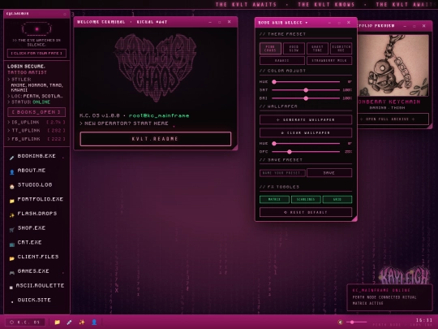Click CLEAR WALLPAPER button
The width and height of the screenshot is (438, 329).
tap(306, 132)
